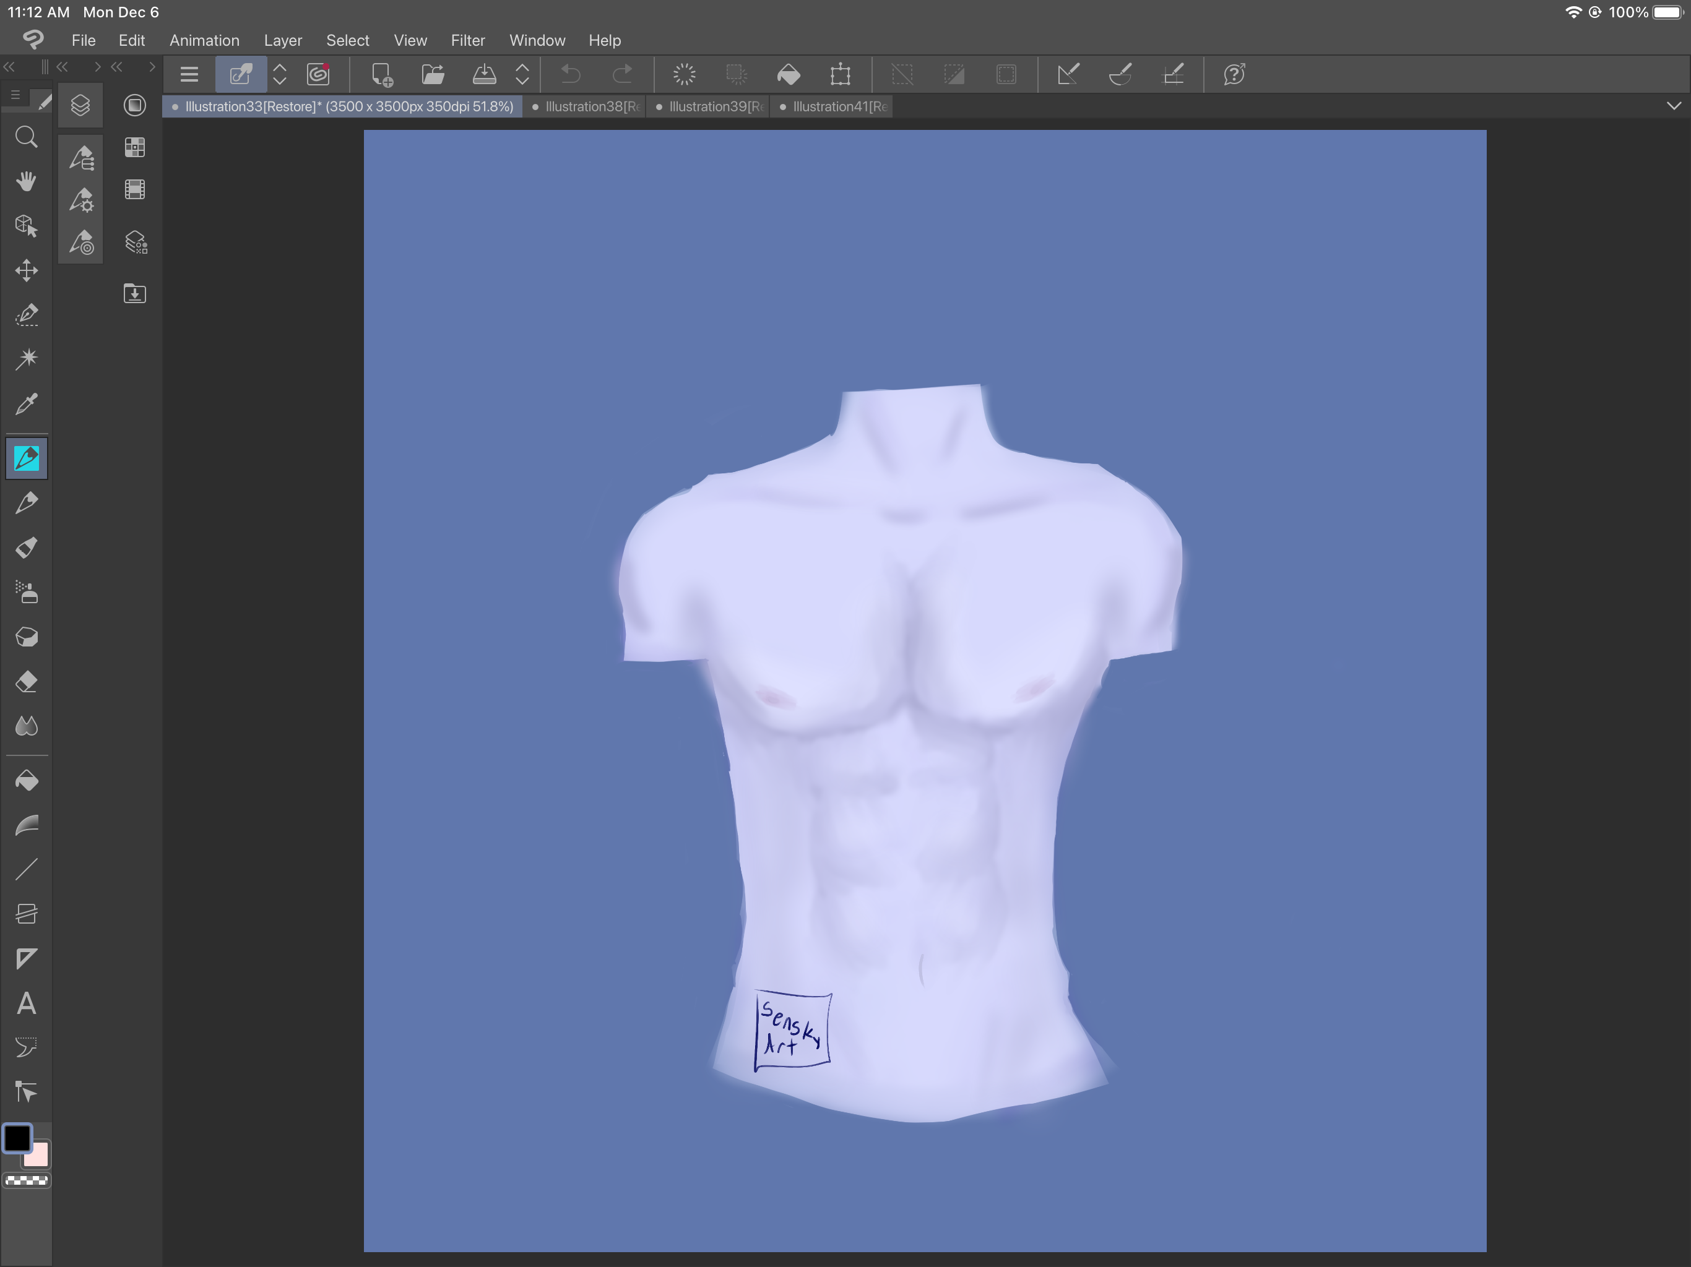The image size is (1691, 1267).
Task: Select the Correct line tool
Action: tap(27, 1092)
